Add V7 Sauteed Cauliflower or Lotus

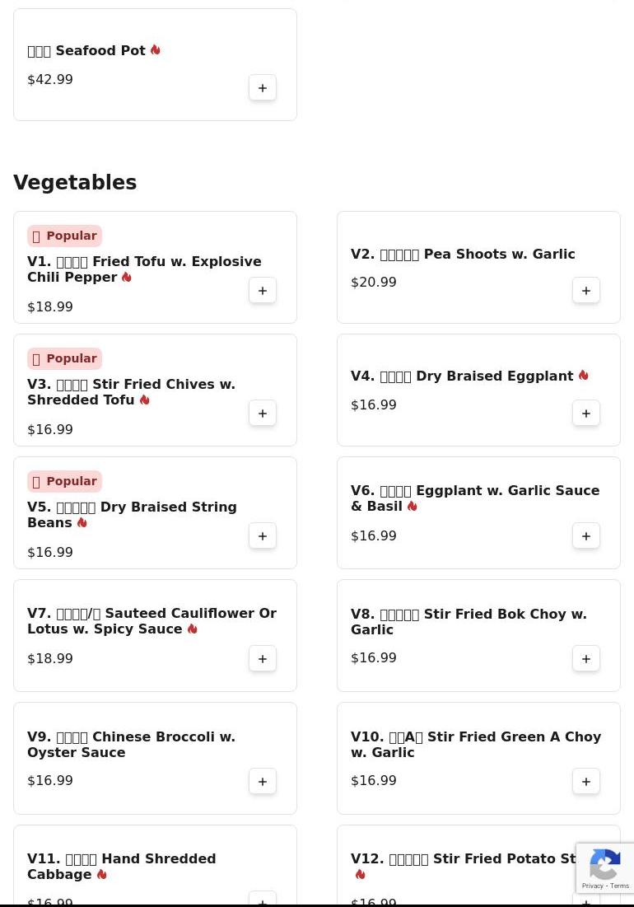263,658
